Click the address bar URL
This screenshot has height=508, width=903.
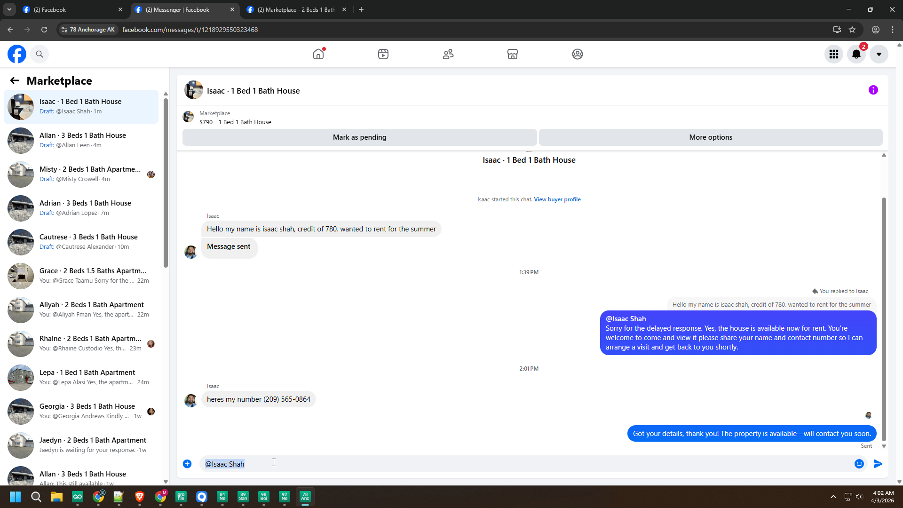(190, 30)
